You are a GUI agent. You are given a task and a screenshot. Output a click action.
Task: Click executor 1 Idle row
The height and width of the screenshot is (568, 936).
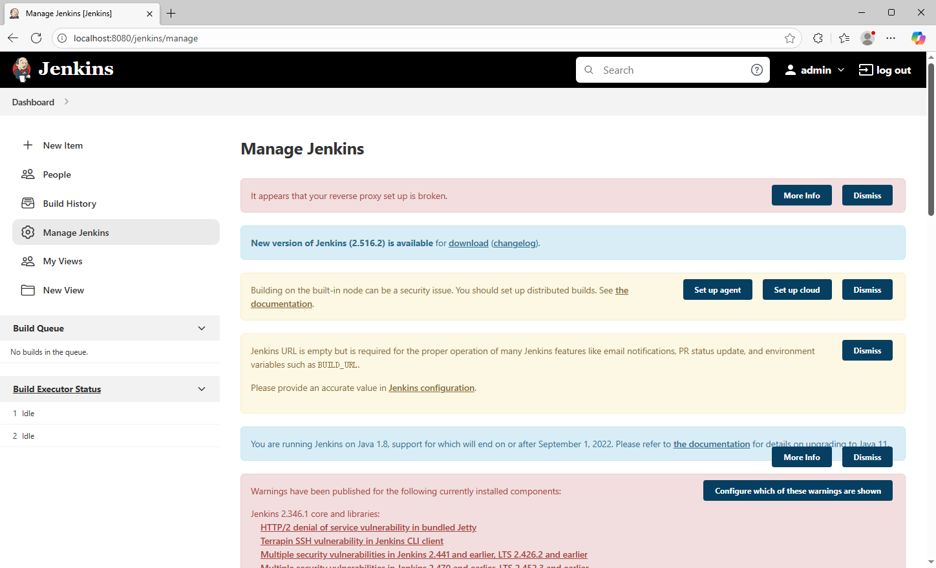(x=110, y=413)
